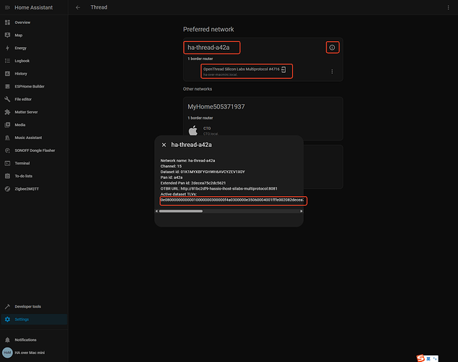The height and width of the screenshot is (362, 458).
Task: Open the Music Assistant icon
Action: pyautogui.click(x=7, y=138)
